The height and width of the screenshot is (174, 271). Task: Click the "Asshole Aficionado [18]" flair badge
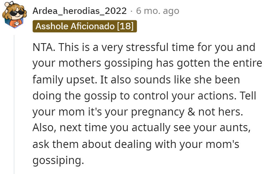click(85, 26)
